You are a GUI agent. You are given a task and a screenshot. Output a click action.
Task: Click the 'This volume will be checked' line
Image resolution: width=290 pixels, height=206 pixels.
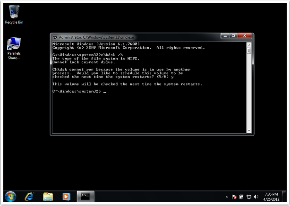tap(128, 84)
